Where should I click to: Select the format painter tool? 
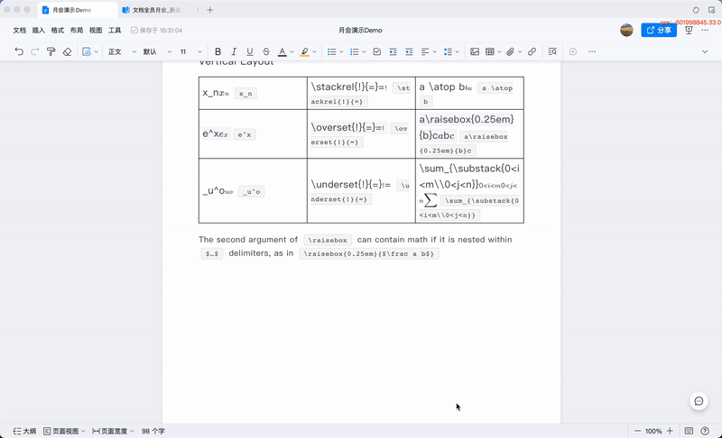tap(51, 51)
